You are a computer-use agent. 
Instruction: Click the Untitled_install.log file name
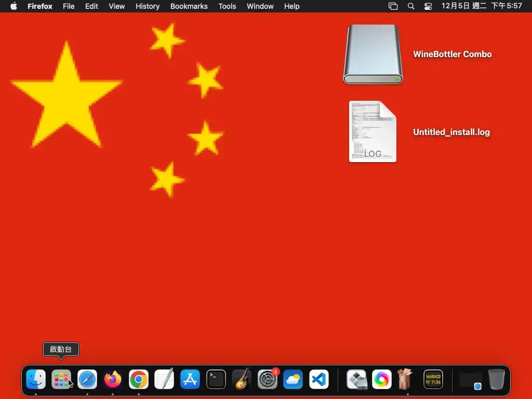tap(451, 132)
